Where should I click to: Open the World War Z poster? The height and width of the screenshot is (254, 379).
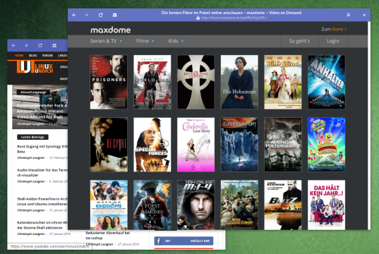[x=152, y=82]
